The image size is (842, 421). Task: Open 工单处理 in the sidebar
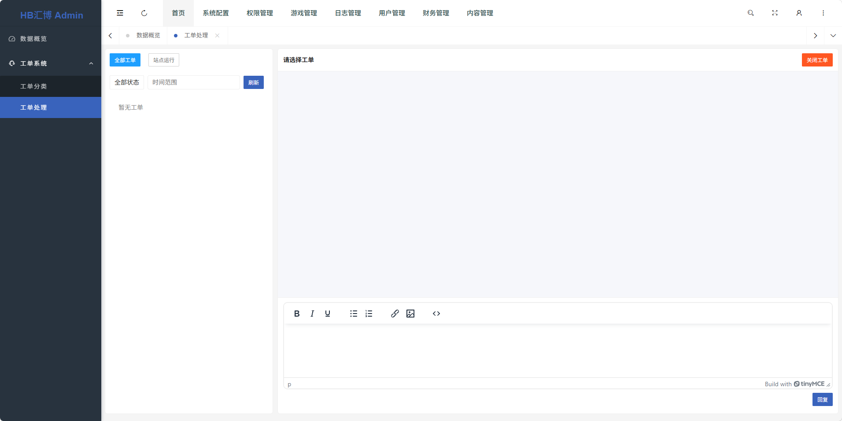coord(51,107)
